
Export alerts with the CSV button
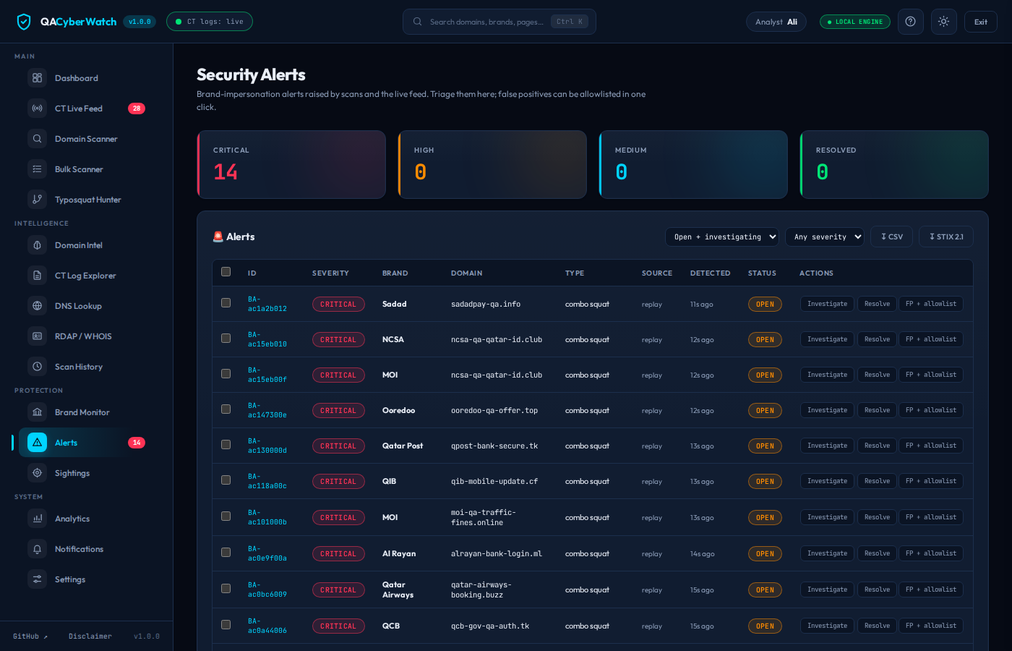click(x=892, y=237)
